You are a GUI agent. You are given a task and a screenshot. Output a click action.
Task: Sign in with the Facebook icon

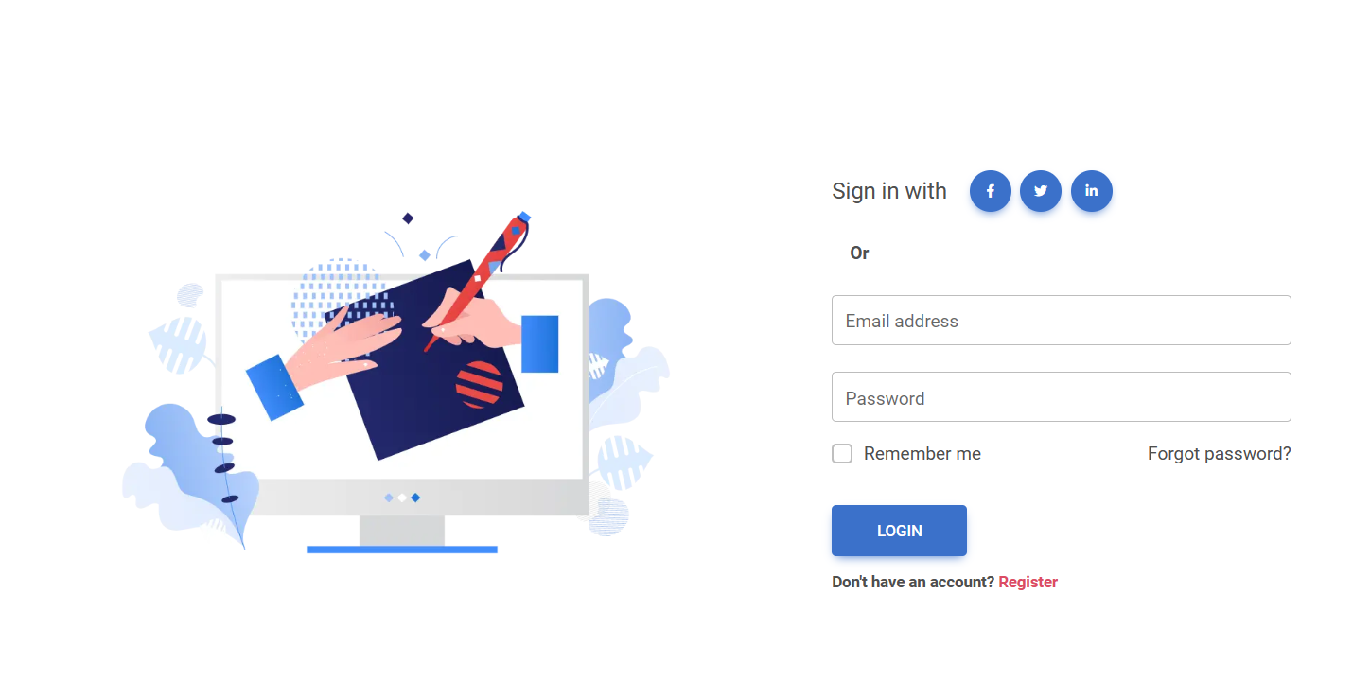tap(990, 191)
